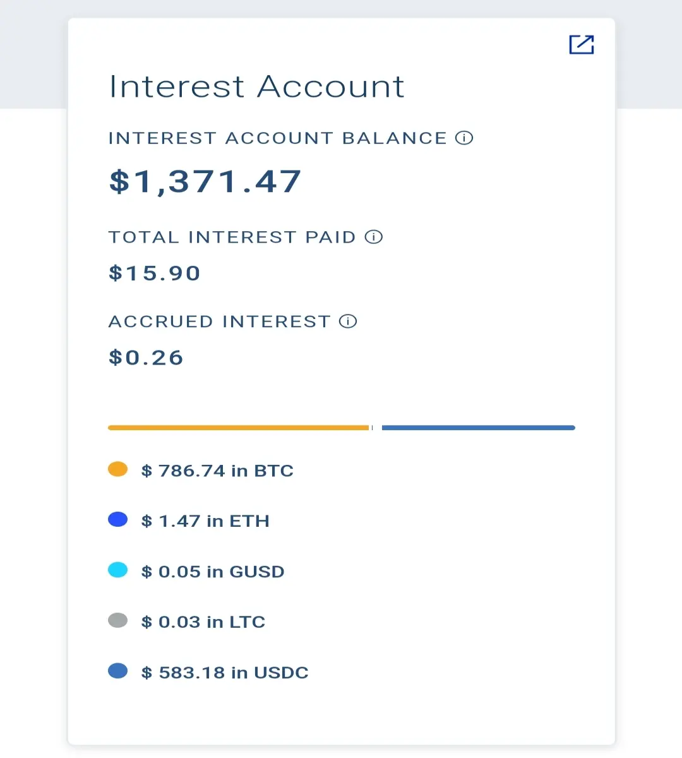Click the orange BTC legend dot

[118, 469]
